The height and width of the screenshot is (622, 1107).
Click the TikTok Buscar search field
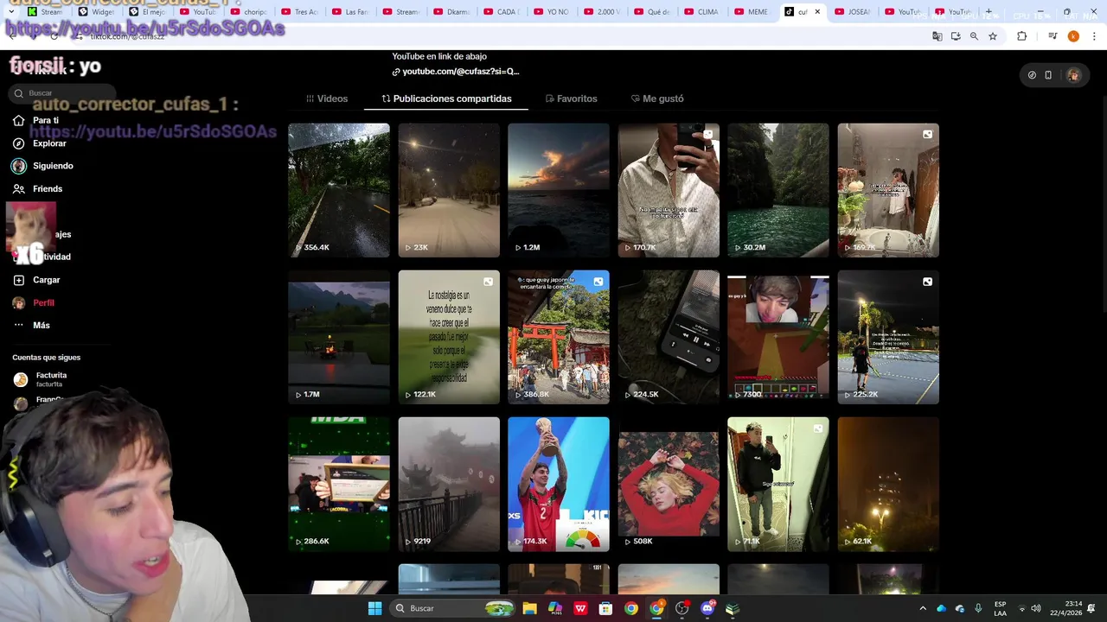pyautogui.click(x=62, y=92)
